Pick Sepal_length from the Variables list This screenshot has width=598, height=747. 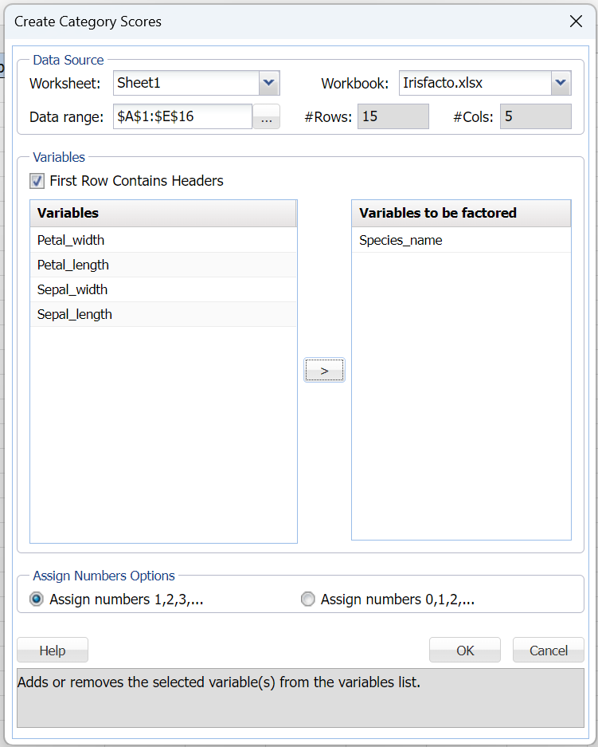[x=75, y=314]
